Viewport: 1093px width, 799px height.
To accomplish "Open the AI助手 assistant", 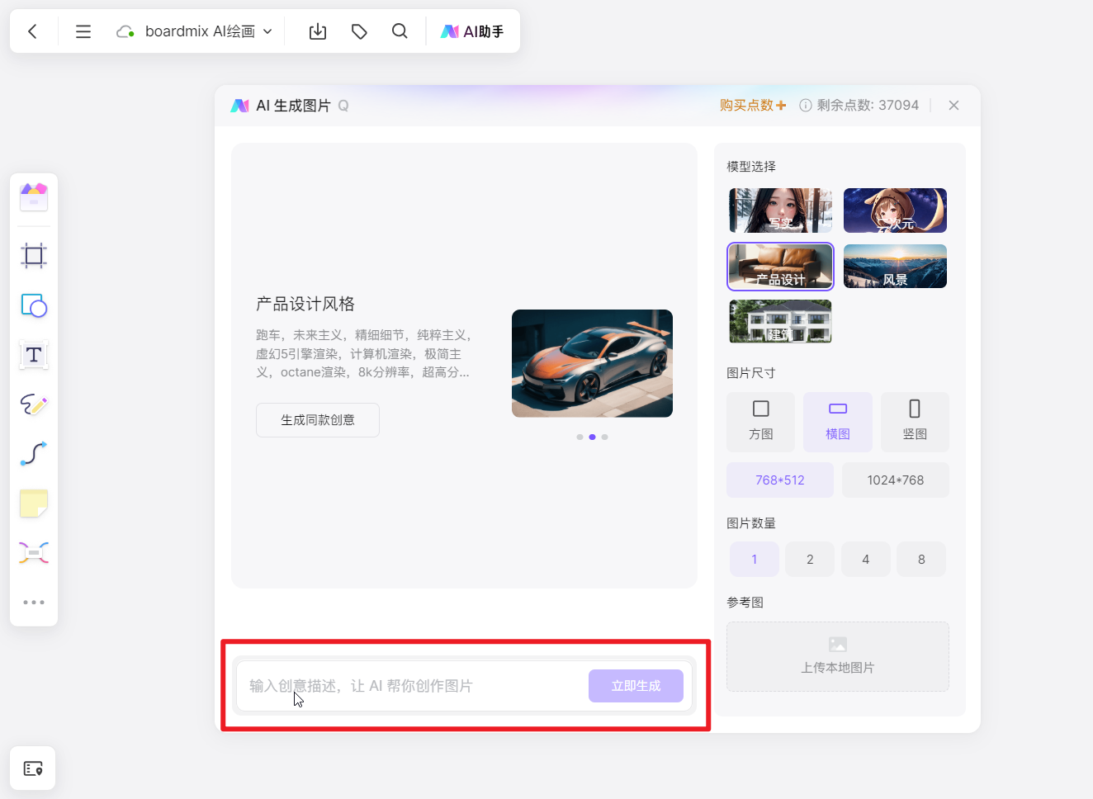I will pyautogui.click(x=472, y=31).
